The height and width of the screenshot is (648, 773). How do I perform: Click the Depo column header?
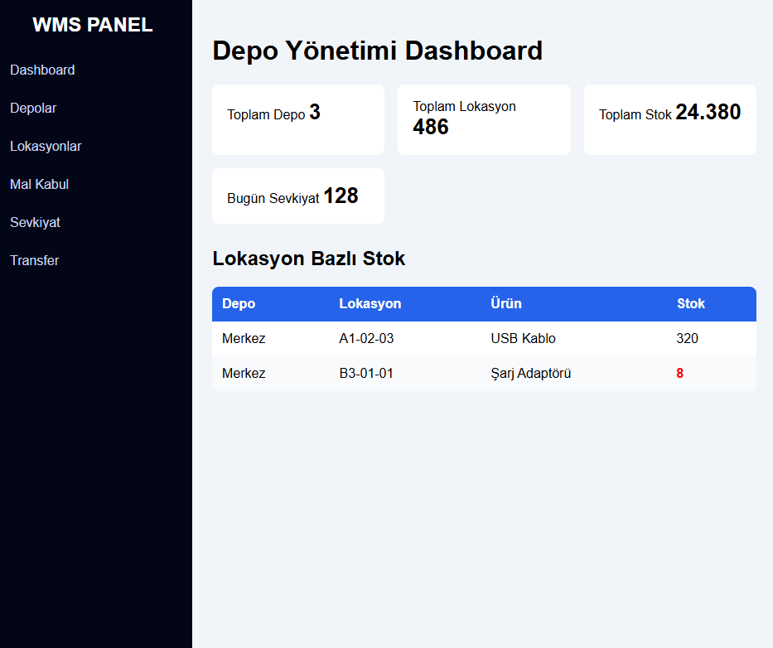pos(239,304)
